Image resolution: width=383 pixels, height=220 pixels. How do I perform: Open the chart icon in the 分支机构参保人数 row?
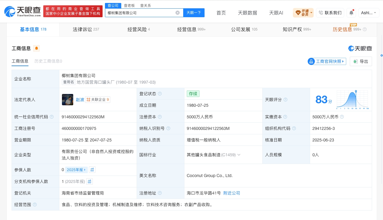tap(89, 181)
